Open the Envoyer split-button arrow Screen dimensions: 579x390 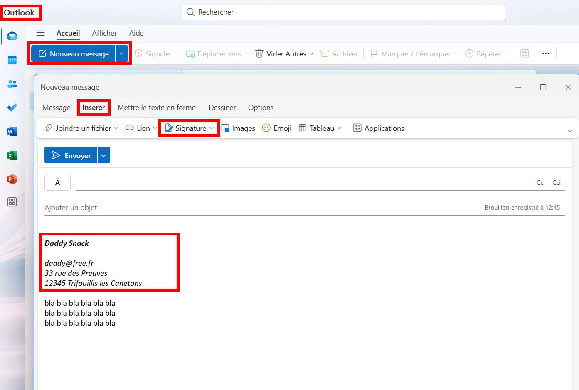103,155
